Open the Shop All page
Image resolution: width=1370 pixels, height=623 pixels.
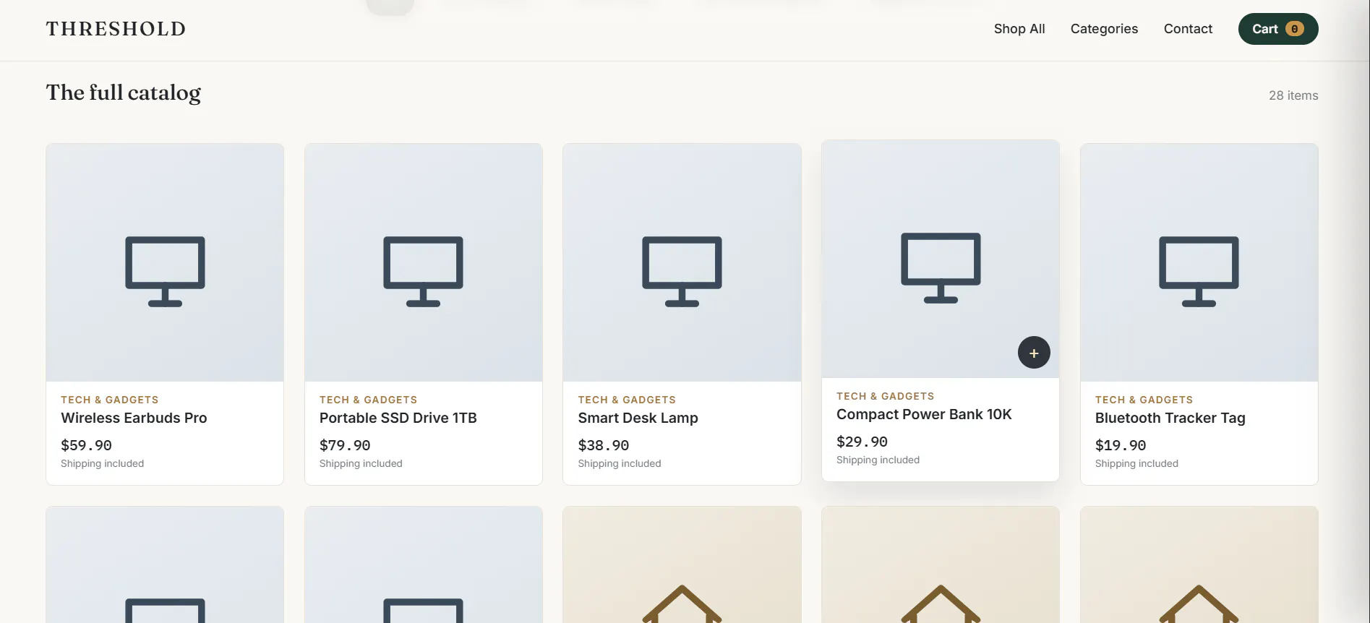[x=1019, y=29]
